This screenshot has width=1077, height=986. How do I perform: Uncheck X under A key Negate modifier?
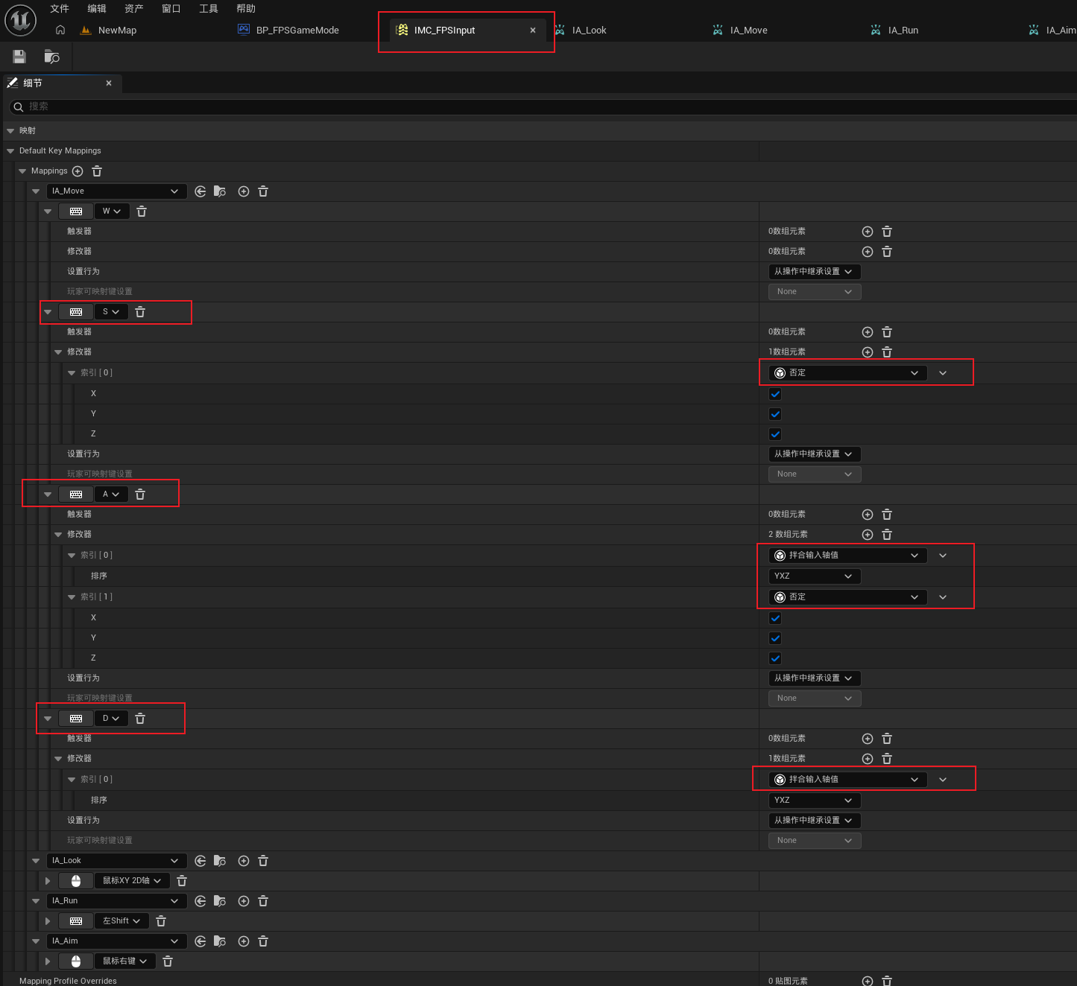[775, 618]
